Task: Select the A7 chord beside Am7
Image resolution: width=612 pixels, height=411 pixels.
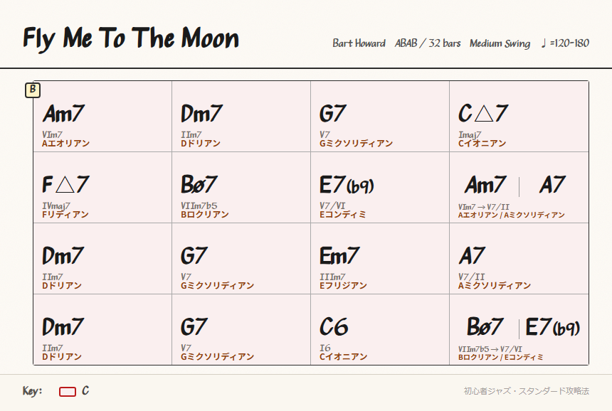Action: coord(553,184)
